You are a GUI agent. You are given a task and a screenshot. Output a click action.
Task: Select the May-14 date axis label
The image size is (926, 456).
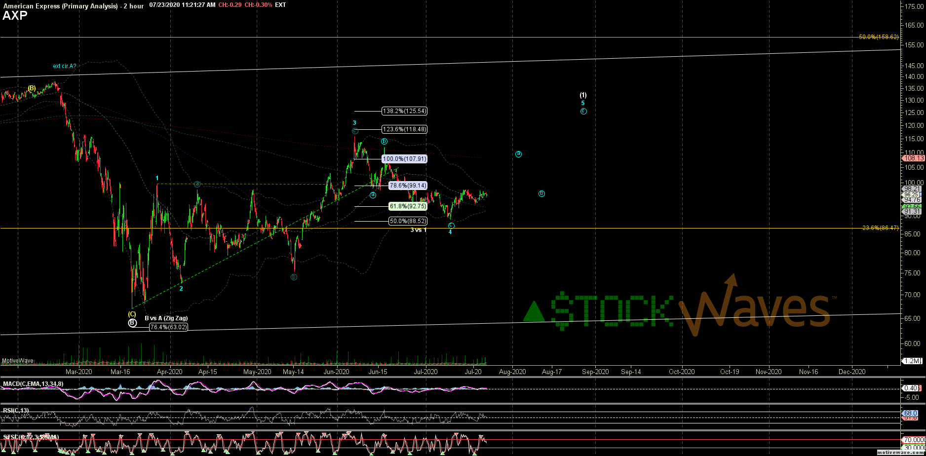pos(293,372)
